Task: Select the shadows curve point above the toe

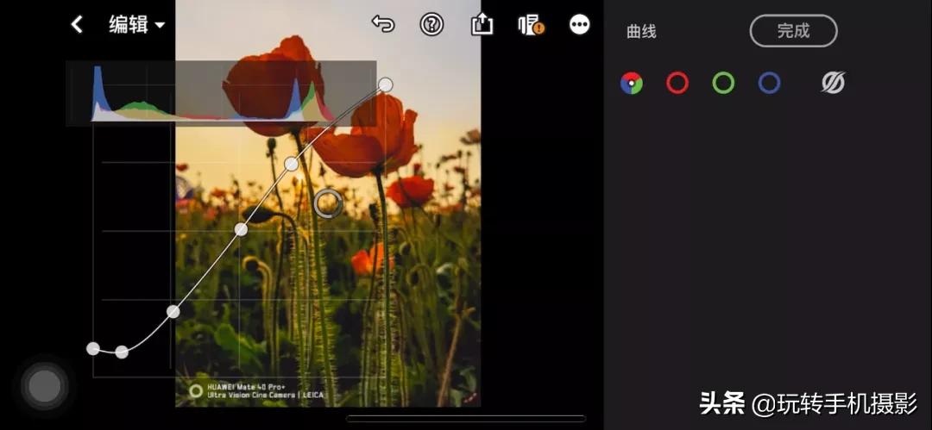Action: (x=173, y=312)
